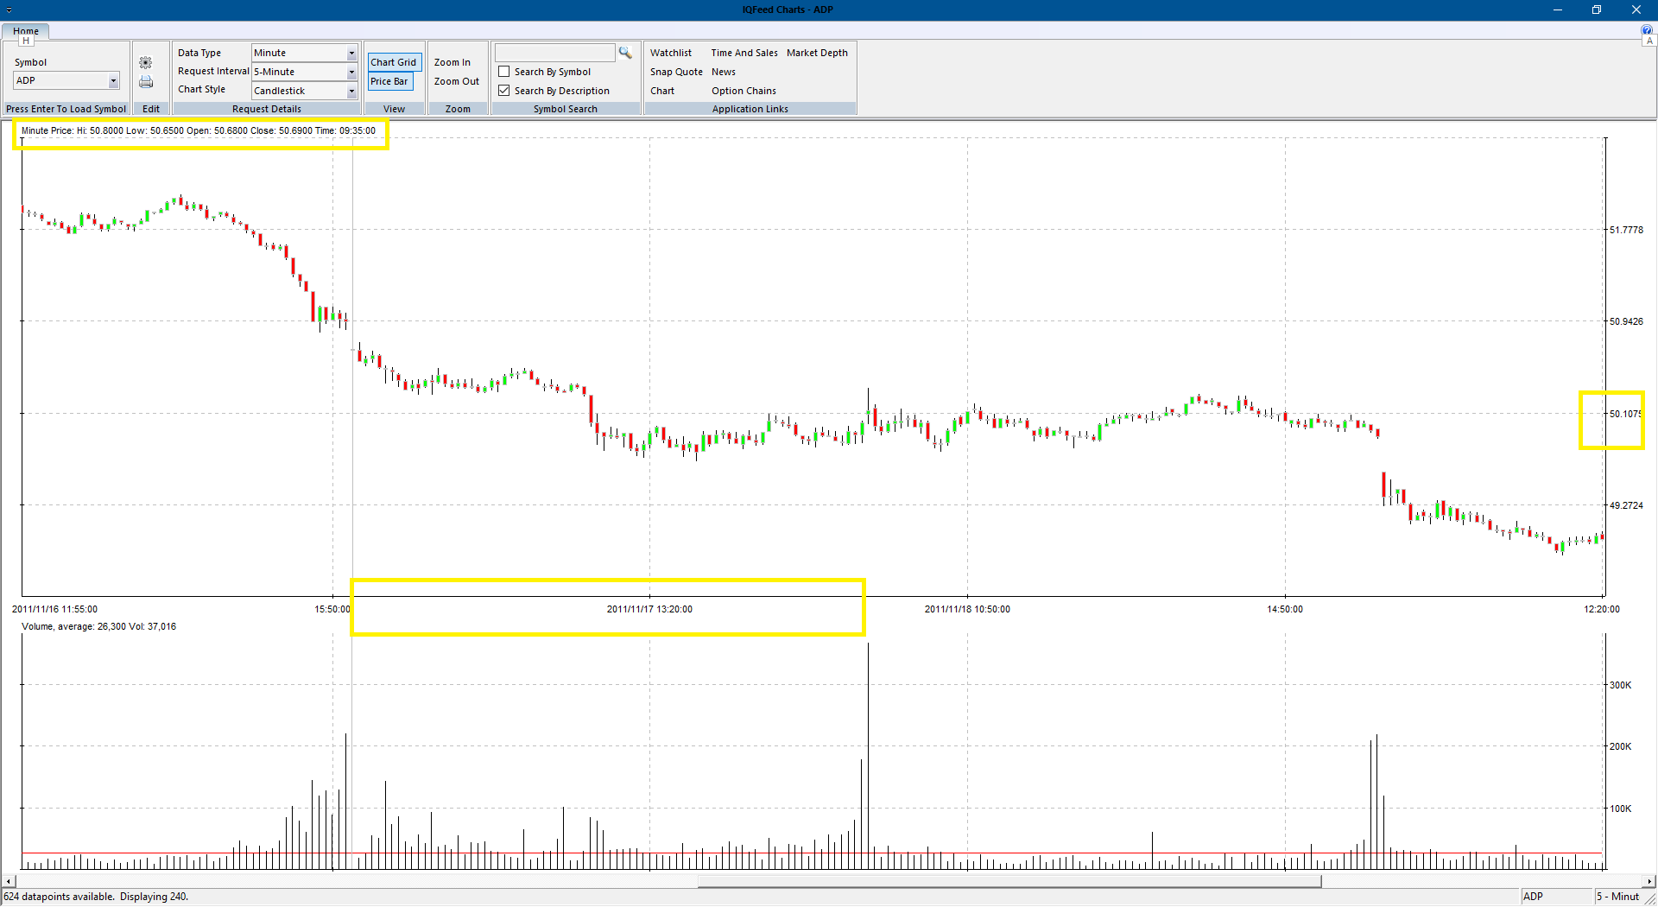Viewport: 1658px width, 907px height.
Task: Enable the Search By Symbol checkbox
Action: click(504, 72)
